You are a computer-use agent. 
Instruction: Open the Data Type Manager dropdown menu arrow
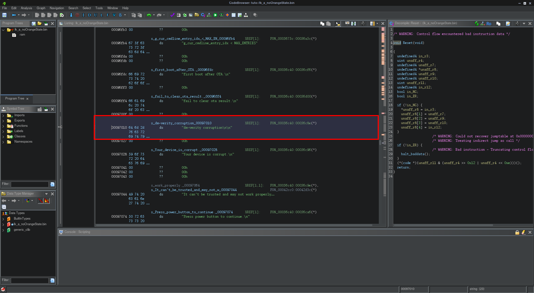[46, 194]
